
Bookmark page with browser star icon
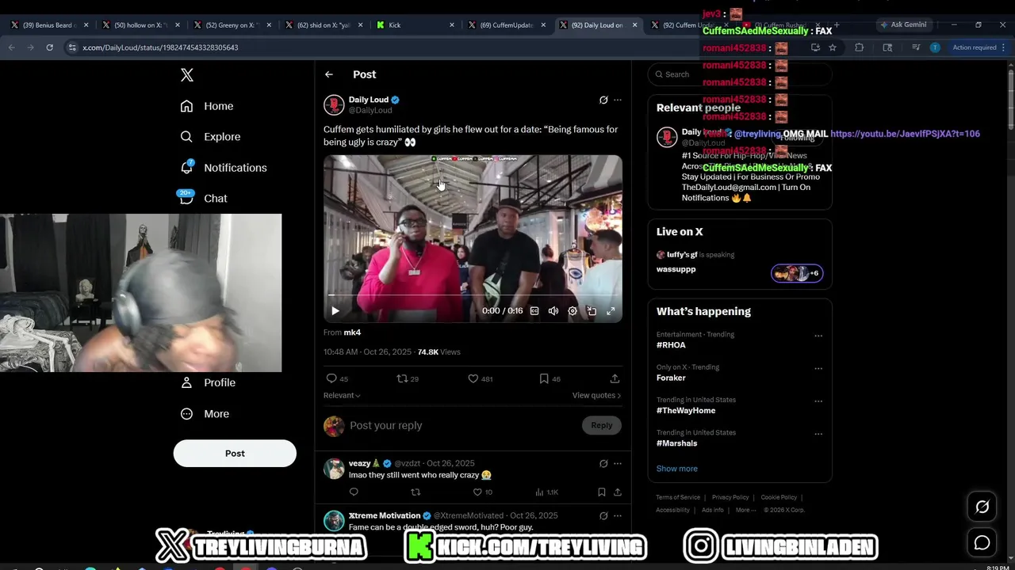click(833, 47)
